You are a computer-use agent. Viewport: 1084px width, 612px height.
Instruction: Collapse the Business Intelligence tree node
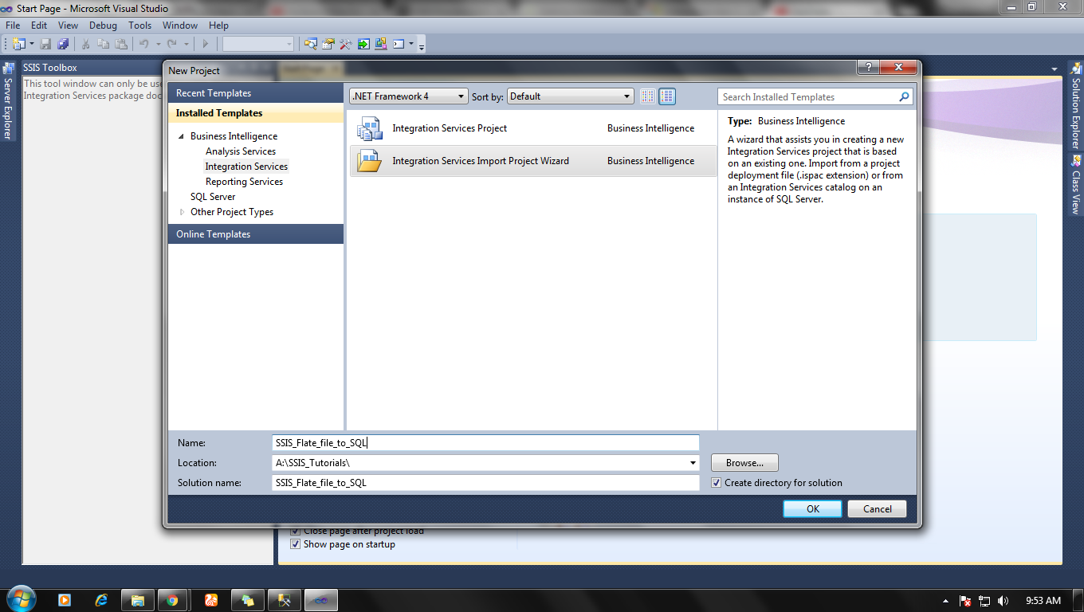[x=182, y=136]
